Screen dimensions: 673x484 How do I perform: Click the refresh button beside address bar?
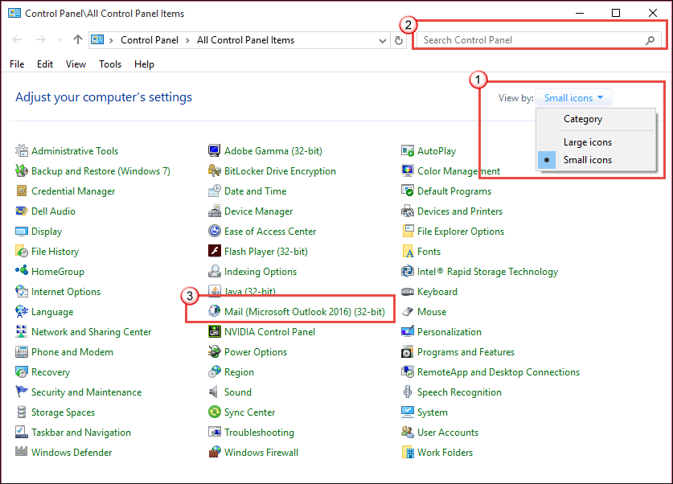400,40
